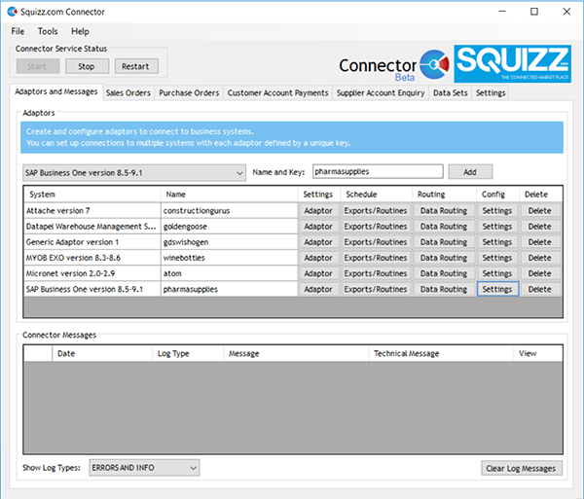Image resolution: width=584 pixels, height=499 pixels.
Task: Open the Settings tab
Action: coord(491,92)
